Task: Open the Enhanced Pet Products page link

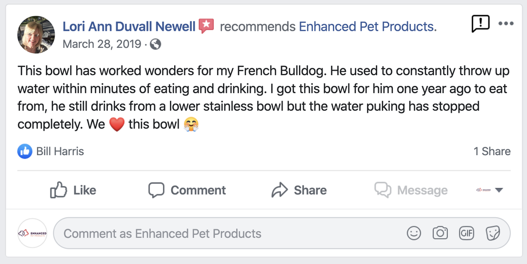Action: (x=367, y=26)
